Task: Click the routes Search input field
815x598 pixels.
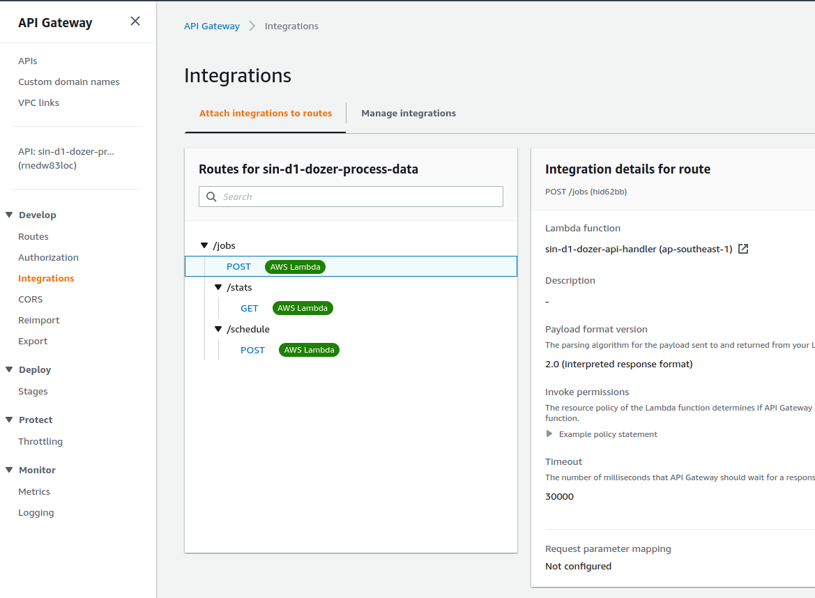Action: [x=359, y=197]
